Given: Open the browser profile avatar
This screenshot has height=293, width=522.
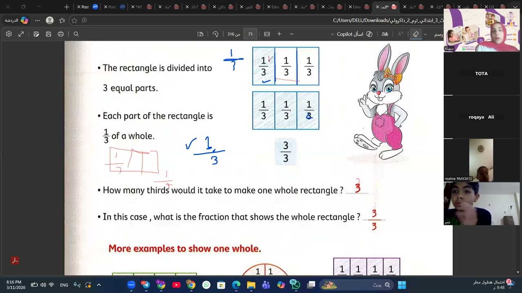Looking at the screenshot, I should point(50,20).
